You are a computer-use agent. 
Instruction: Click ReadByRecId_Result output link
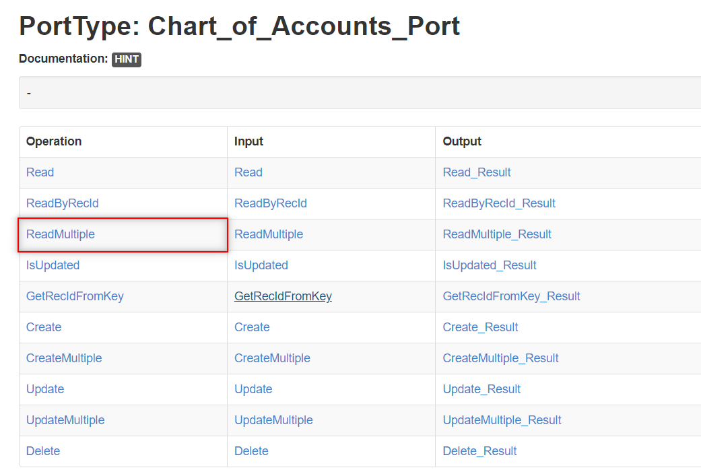click(x=499, y=203)
